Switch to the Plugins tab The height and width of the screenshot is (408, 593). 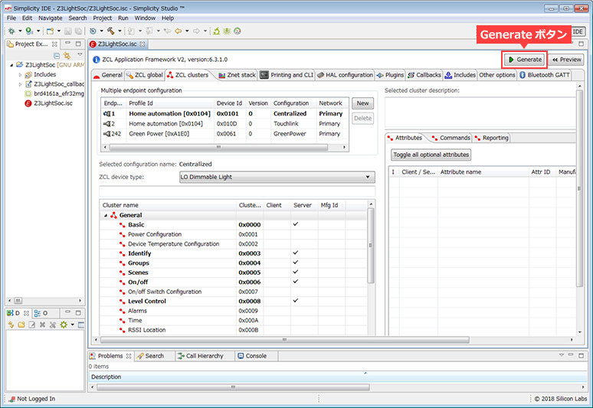pyautogui.click(x=390, y=75)
